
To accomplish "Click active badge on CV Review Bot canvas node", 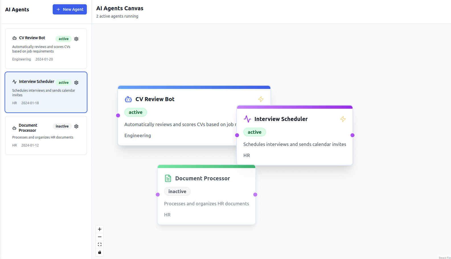I will click(x=136, y=112).
